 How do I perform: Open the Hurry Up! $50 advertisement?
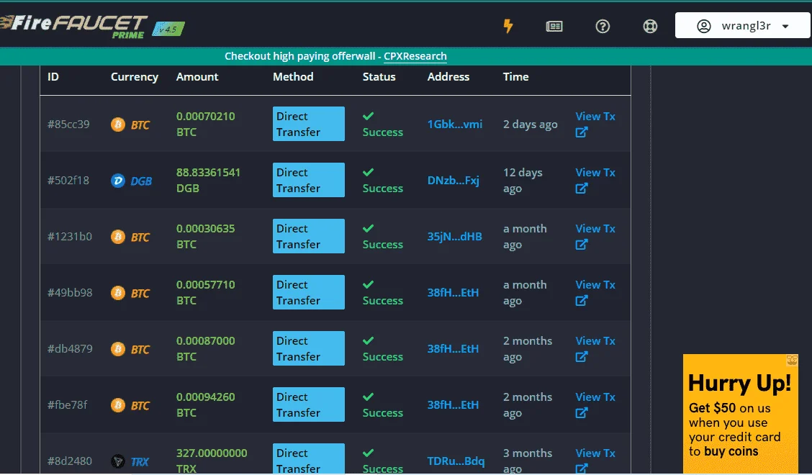point(741,414)
